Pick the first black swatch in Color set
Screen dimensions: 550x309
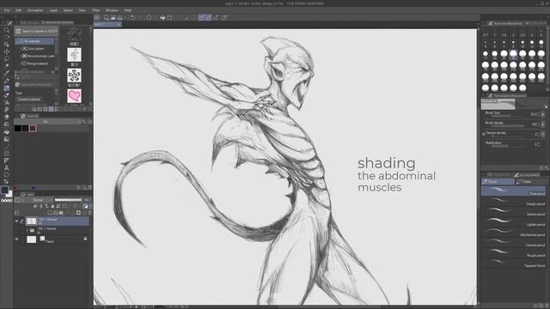[17, 129]
